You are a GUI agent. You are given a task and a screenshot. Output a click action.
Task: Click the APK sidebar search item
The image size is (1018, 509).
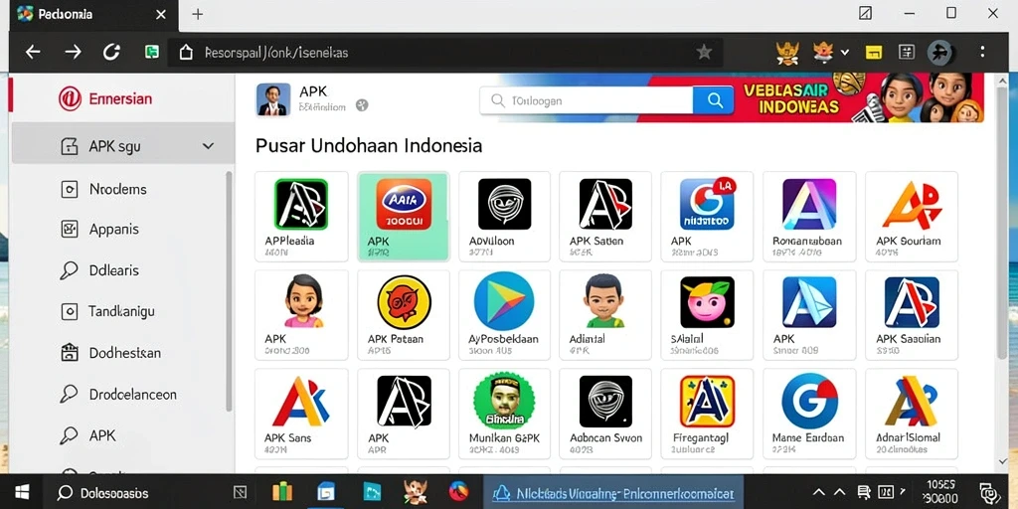pyautogui.click(x=87, y=435)
